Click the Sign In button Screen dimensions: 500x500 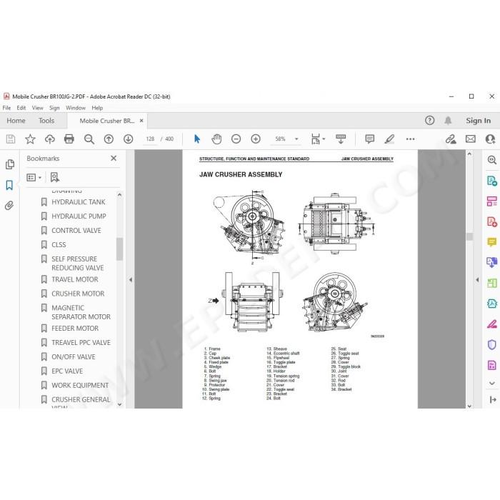tap(478, 121)
